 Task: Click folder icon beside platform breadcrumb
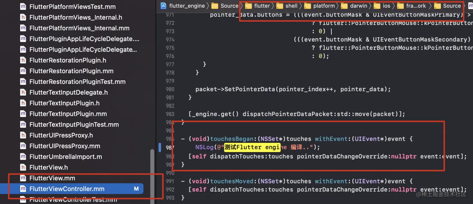pos(308,6)
